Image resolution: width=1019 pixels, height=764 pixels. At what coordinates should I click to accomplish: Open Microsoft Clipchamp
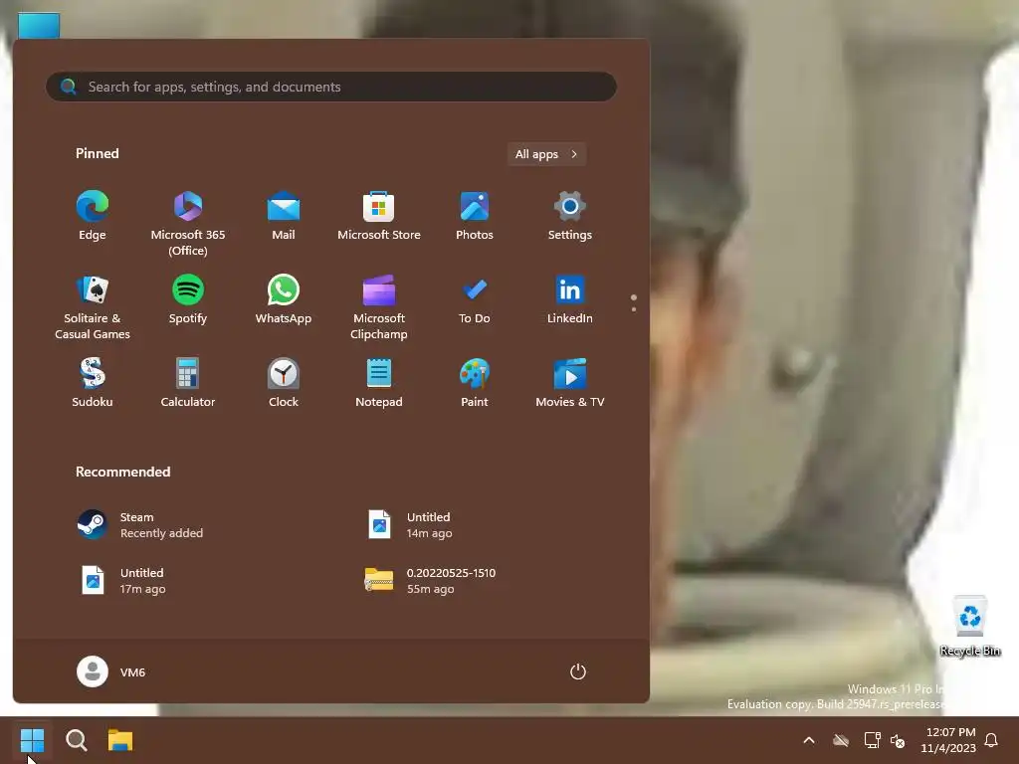click(x=379, y=307)
